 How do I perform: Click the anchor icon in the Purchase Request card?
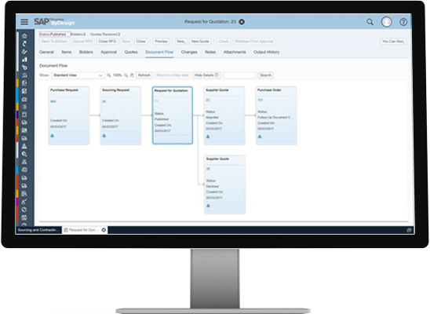pos(53,136)
